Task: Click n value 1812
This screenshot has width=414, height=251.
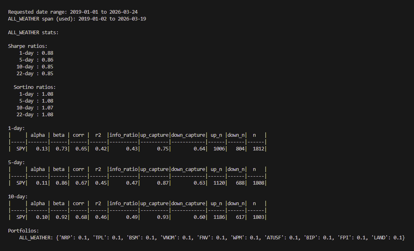Action: (258, 149)
